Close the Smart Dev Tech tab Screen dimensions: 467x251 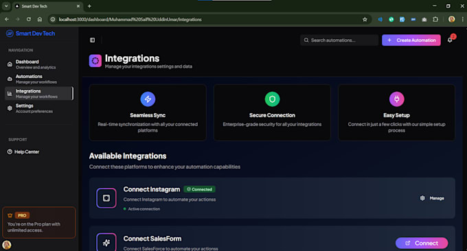[78, 6]
